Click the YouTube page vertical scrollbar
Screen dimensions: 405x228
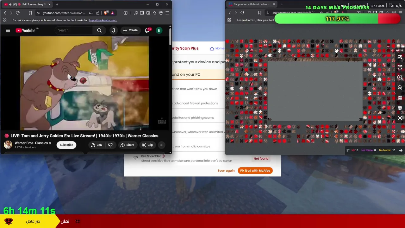[171, 36]
